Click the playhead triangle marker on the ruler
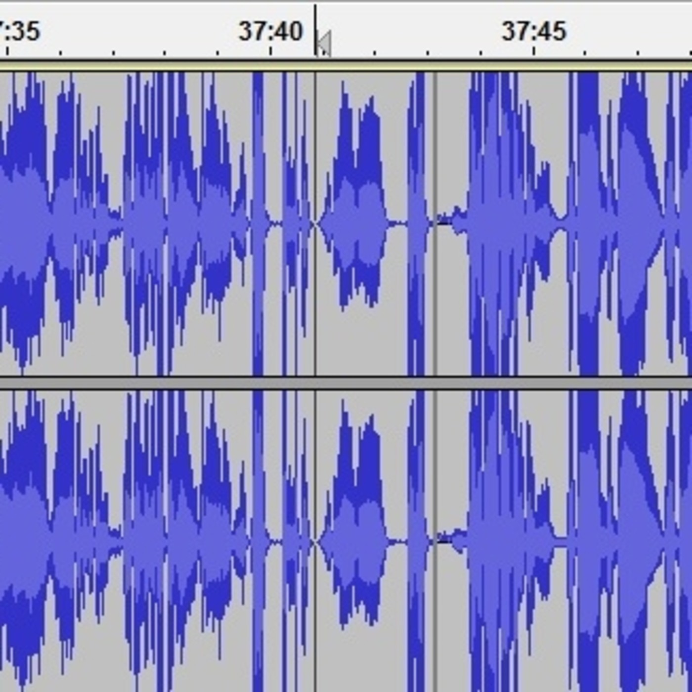This screenshot has width=692, height=692. point(324,43)
